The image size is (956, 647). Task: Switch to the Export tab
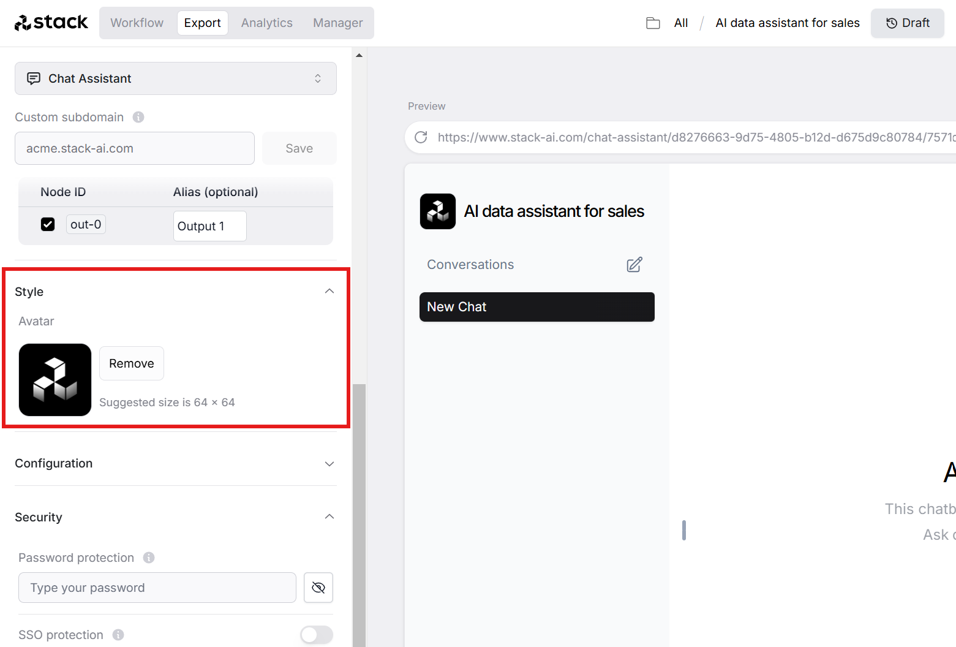click(202, 23)
